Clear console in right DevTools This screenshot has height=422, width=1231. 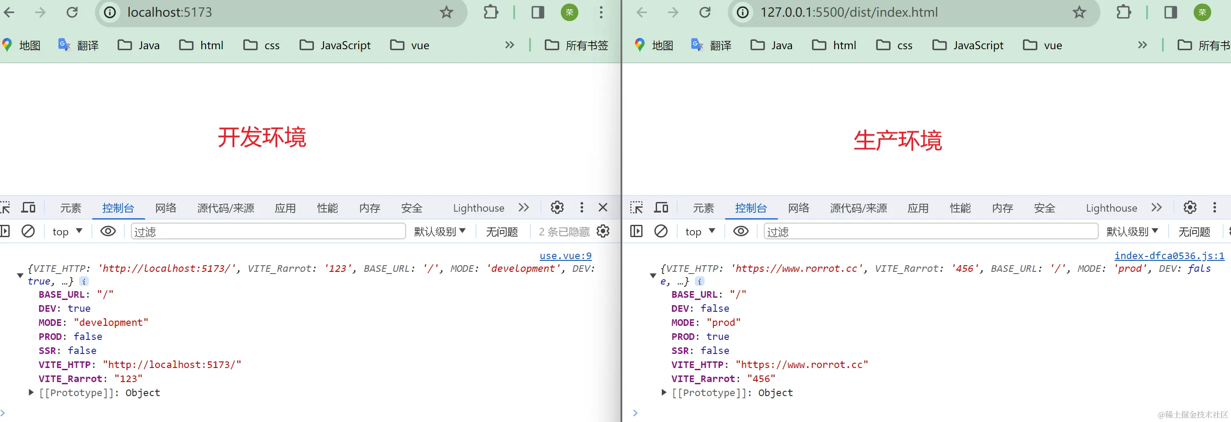click(x=661, y=231)
